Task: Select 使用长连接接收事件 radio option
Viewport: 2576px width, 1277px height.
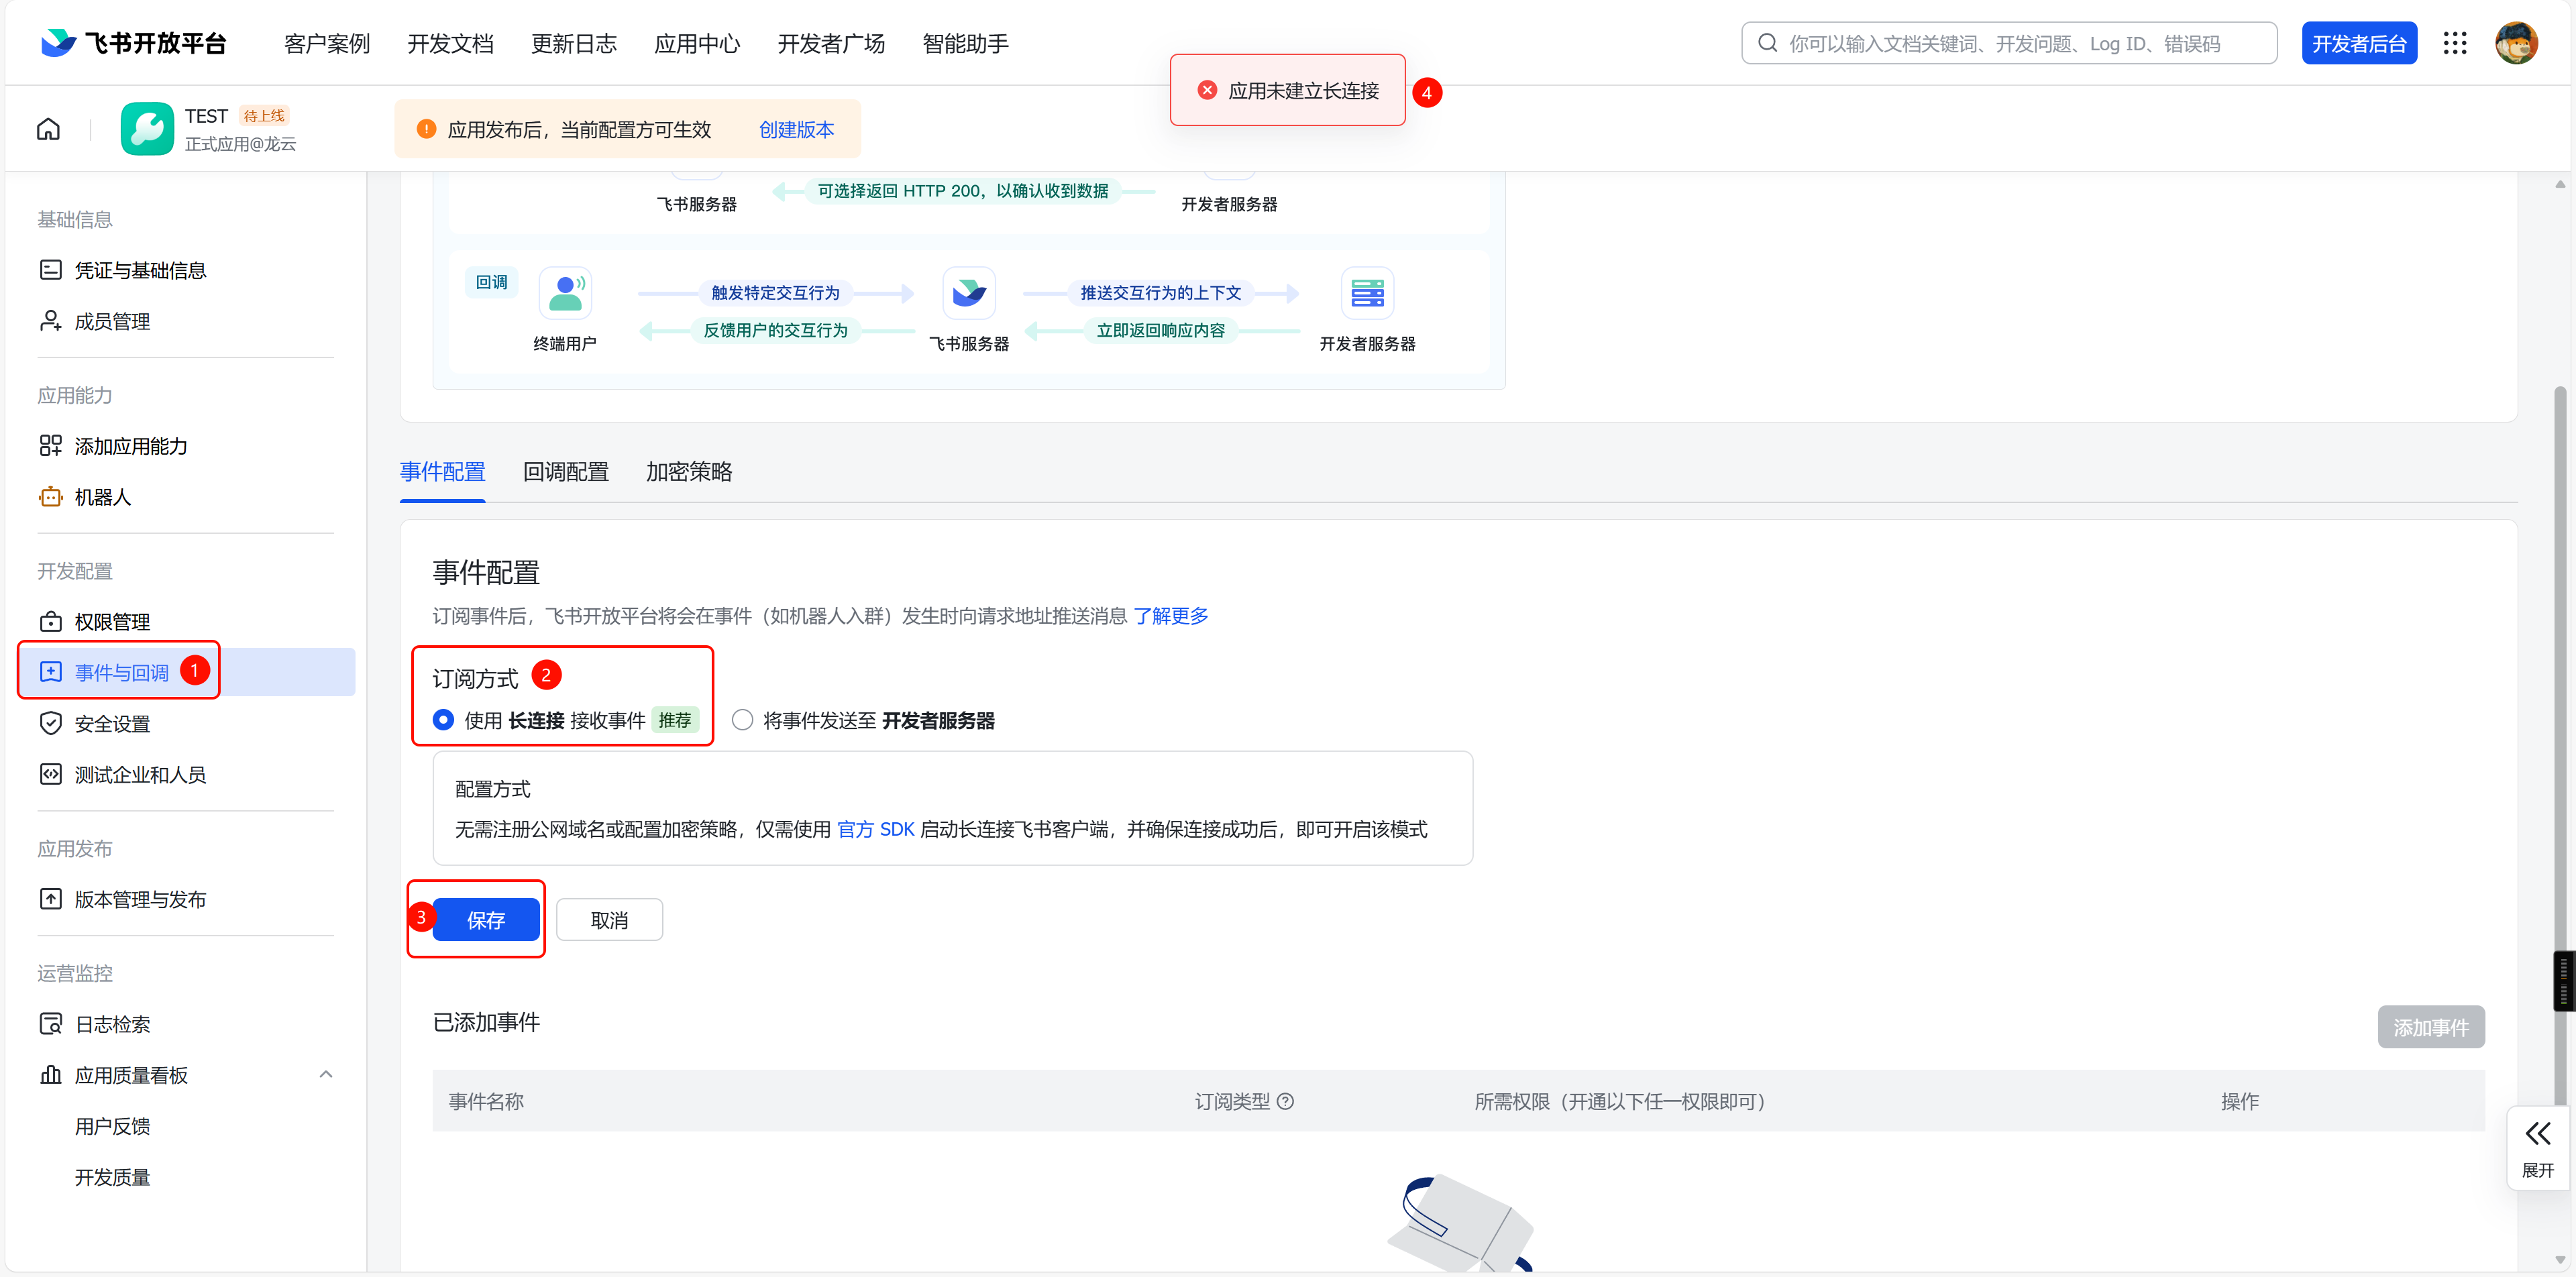Action: (443, 720)
